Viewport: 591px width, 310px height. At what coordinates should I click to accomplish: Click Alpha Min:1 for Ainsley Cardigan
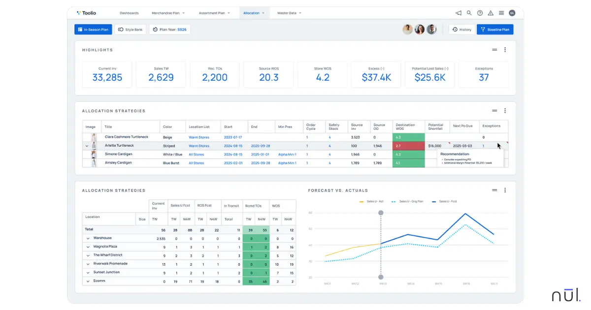(287, 163)
